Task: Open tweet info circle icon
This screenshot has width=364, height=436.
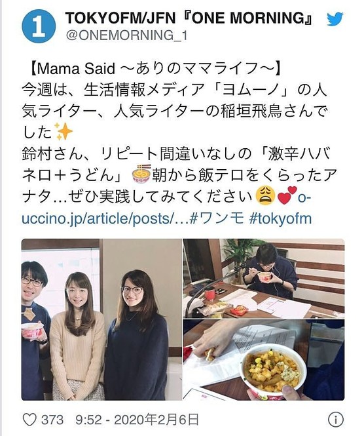Action: (336, 420)
